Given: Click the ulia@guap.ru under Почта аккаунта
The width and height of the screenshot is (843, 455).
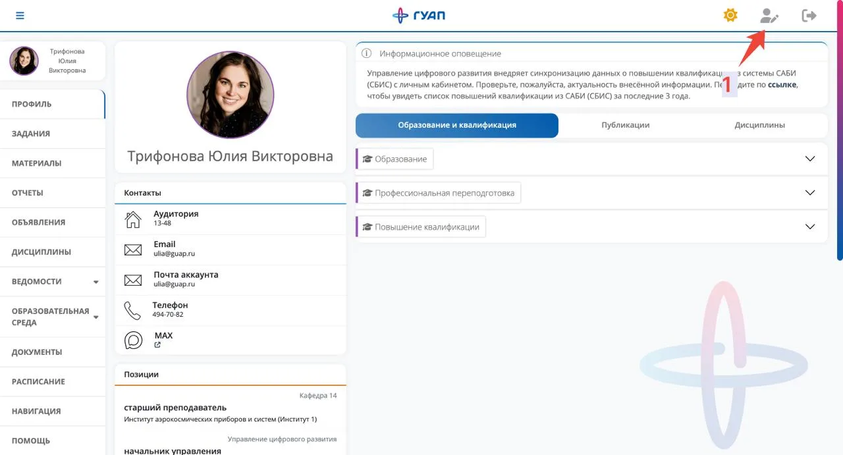Looking at the screenshot, I should click(175, 284).
